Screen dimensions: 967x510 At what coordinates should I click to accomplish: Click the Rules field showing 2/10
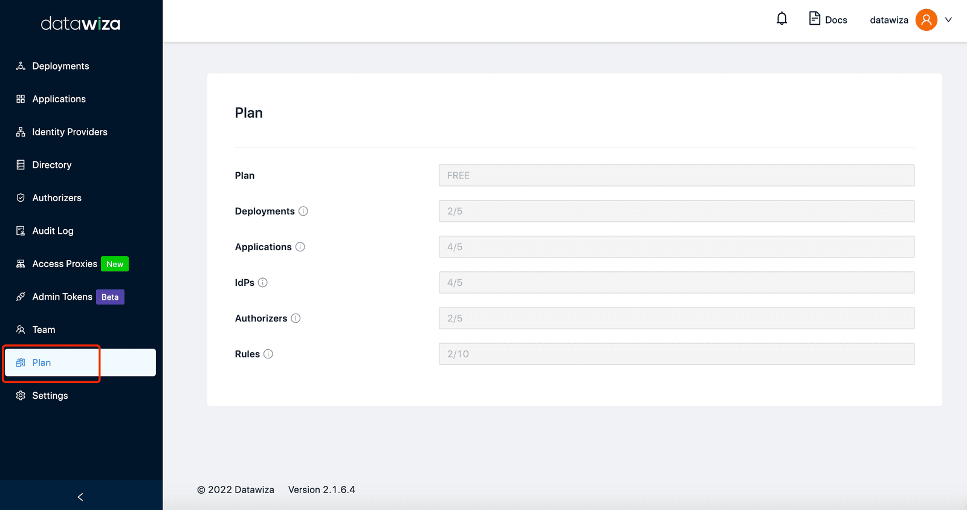click(676, 353)
